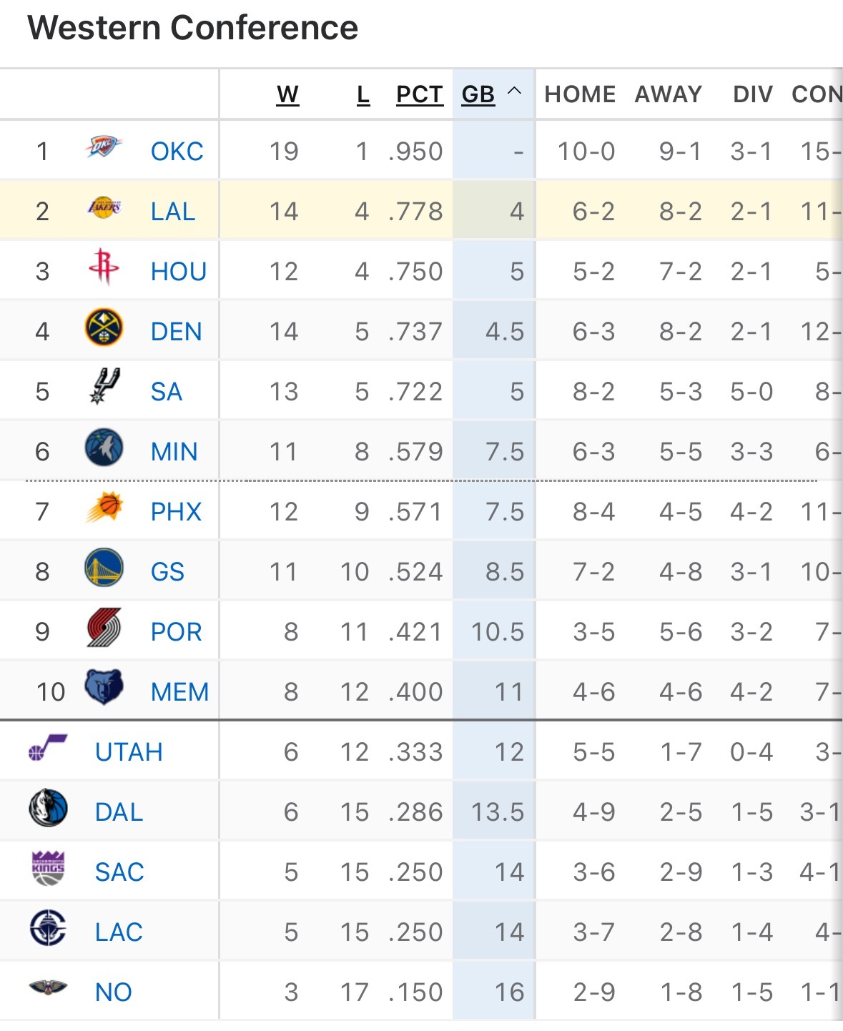Sort standings by W column
This screenshot has width=843, height=1031.
point(287,94)
